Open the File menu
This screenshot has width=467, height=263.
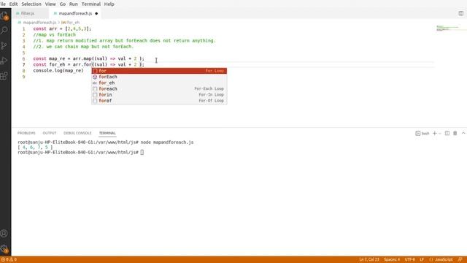(3, 4)
